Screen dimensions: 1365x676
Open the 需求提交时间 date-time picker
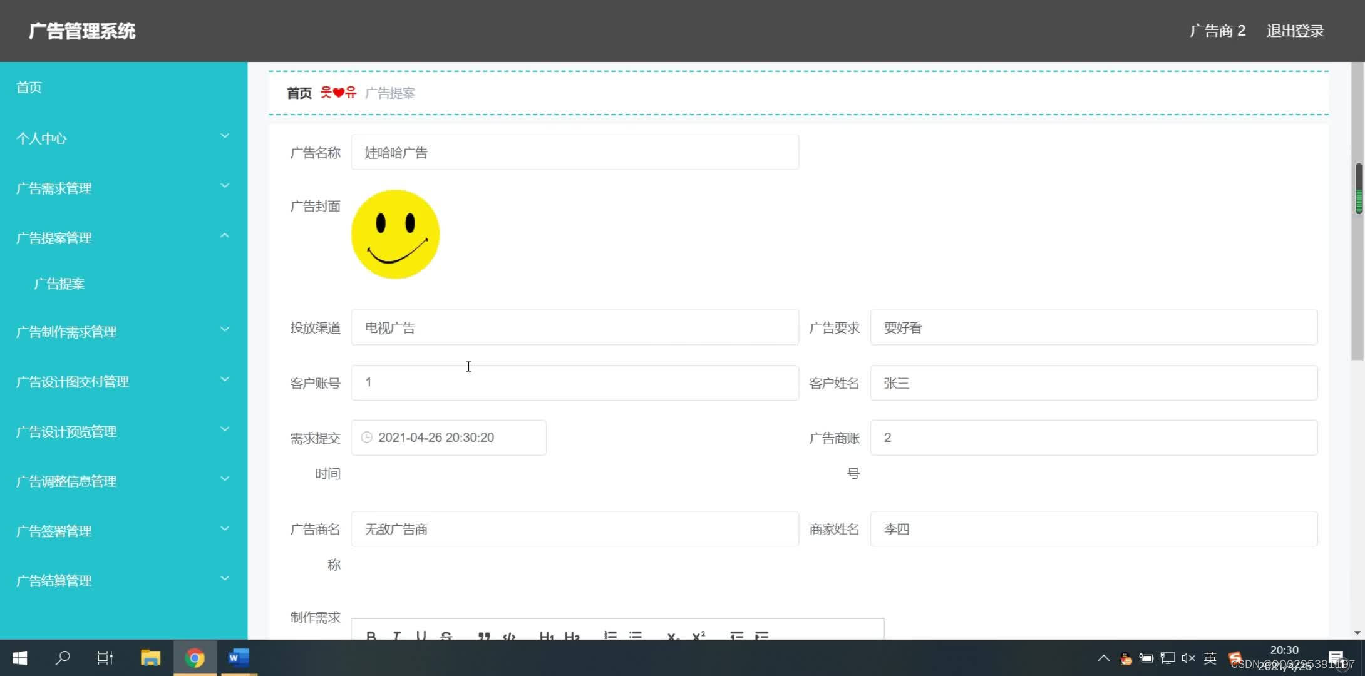pyautogui.click(x=448, y=437)
